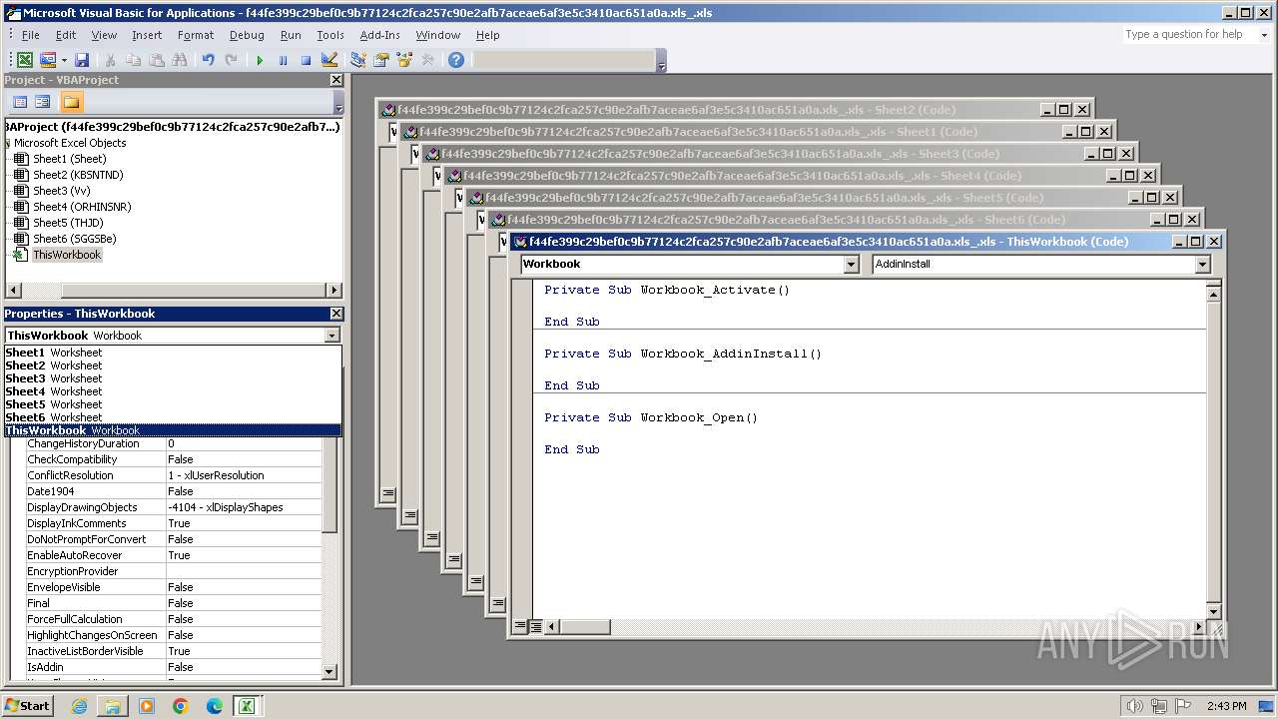Collapse the Properties object dropdown arrow
The height and width of the screenshot is (719, 1278).
point(331,336)
